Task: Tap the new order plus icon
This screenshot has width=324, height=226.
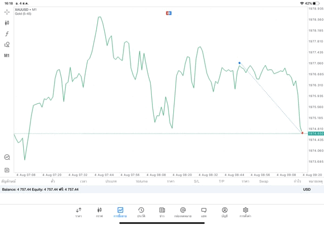Action: click(x=7, y=170)
